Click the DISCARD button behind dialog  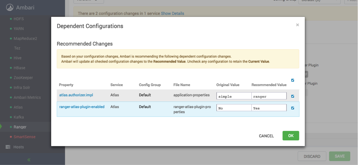pyautogui.click(x=312, y=156)
